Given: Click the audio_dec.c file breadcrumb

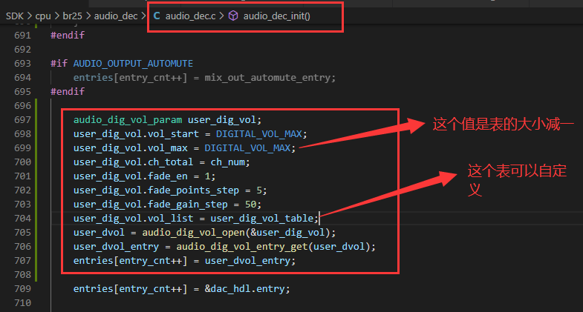Looking at the screenshot, I should click(x=190, y=16).
